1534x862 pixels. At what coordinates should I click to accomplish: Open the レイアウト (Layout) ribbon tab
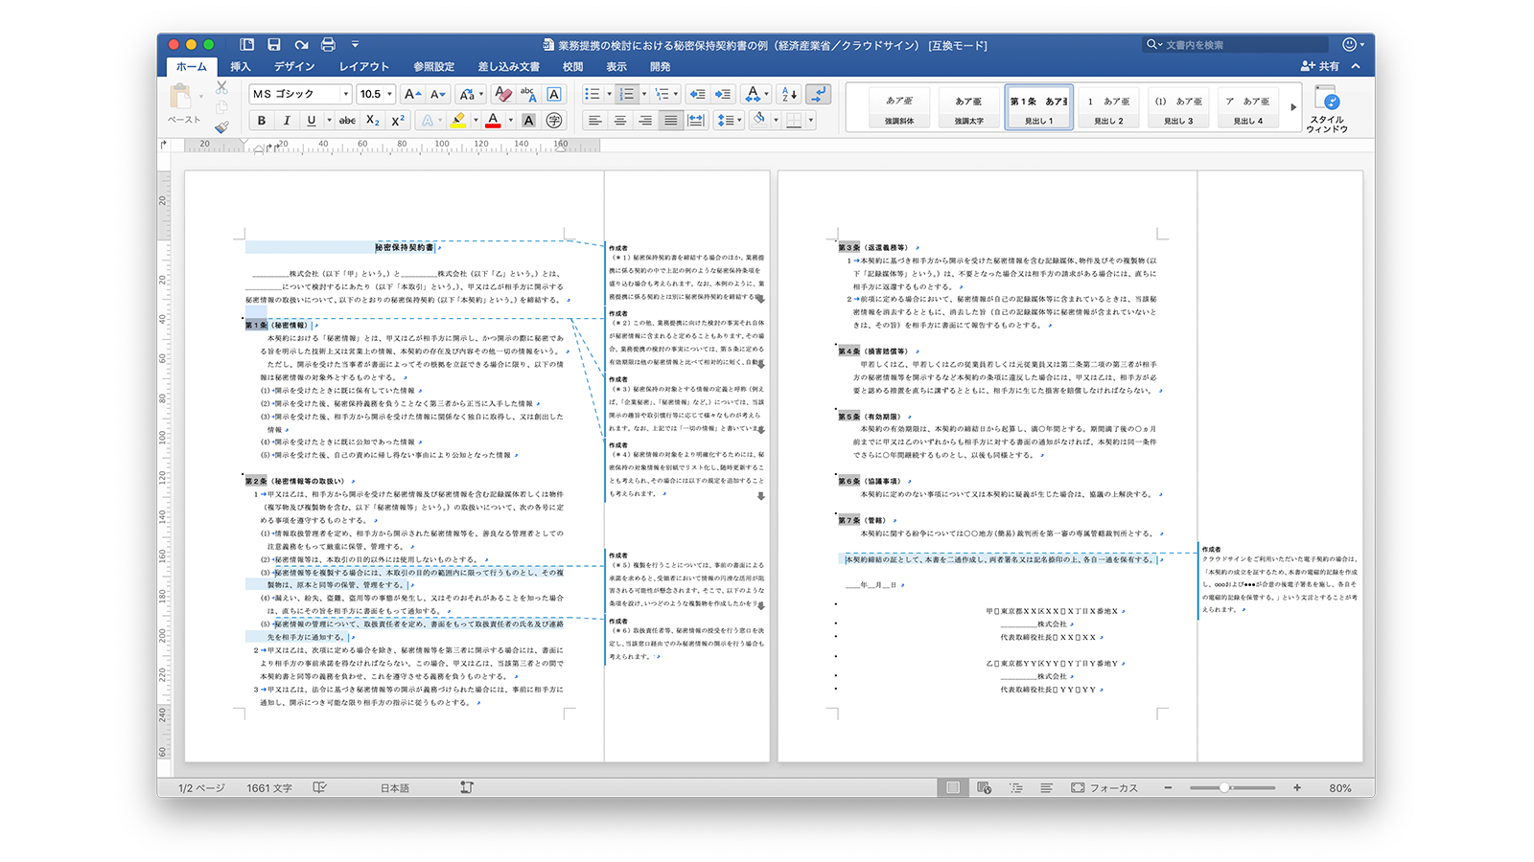(x=364, y=66)
